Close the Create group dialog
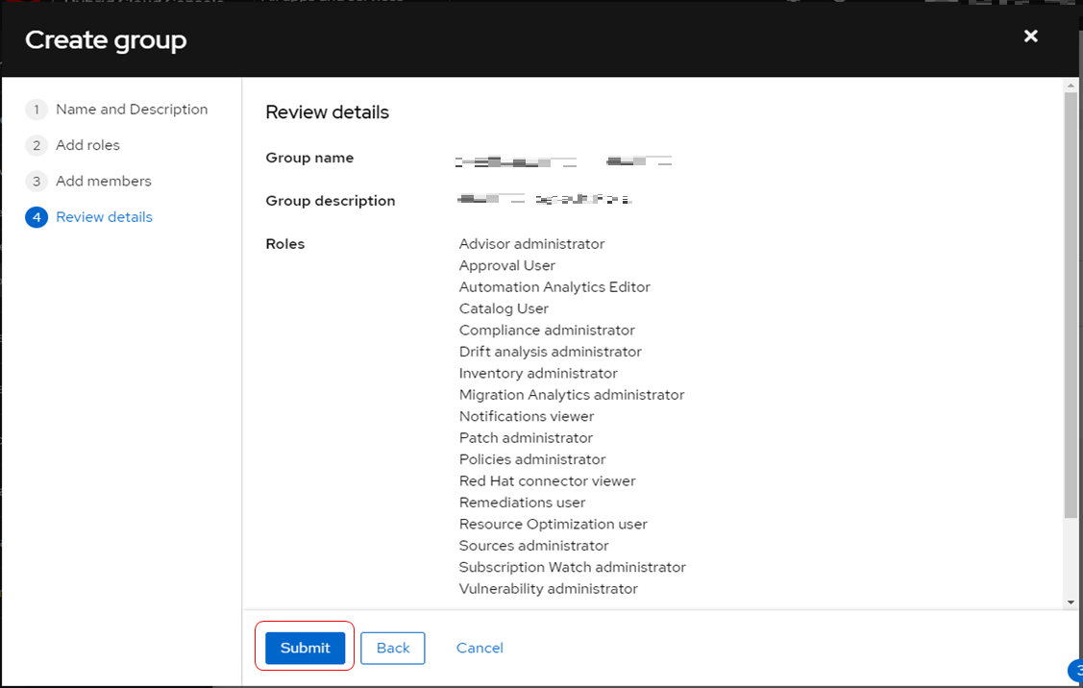This screenshot has height=688, width=1083. coord(1030,36)
